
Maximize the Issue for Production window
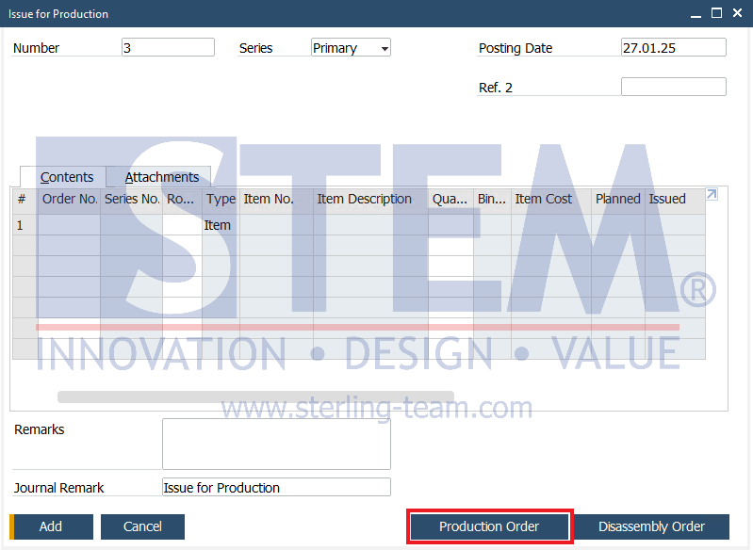(716, 13)
